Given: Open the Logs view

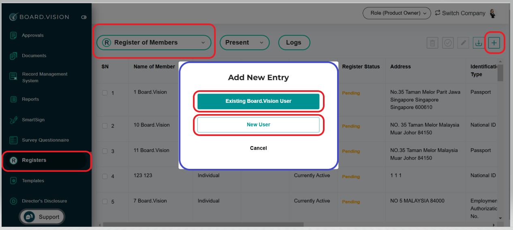Looking at the screenshot, I should click(294, 43).
